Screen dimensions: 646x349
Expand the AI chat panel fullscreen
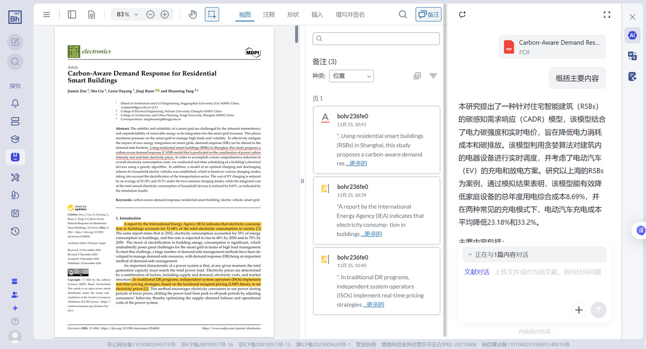point(607,15)
